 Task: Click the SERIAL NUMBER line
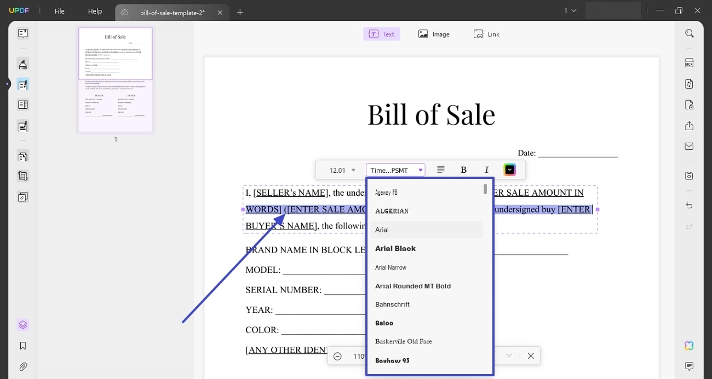305,290
